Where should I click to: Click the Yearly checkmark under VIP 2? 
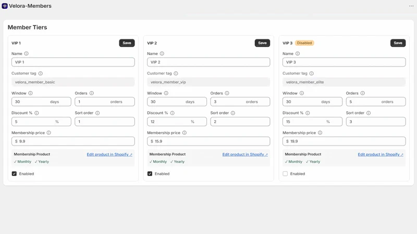tap(177, 162)
